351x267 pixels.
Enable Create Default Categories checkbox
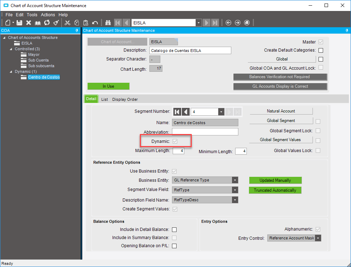(321, 50)
